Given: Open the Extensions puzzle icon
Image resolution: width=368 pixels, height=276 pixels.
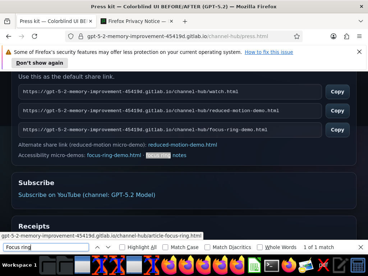Looking at the screenshot, I should click(346, 36).
